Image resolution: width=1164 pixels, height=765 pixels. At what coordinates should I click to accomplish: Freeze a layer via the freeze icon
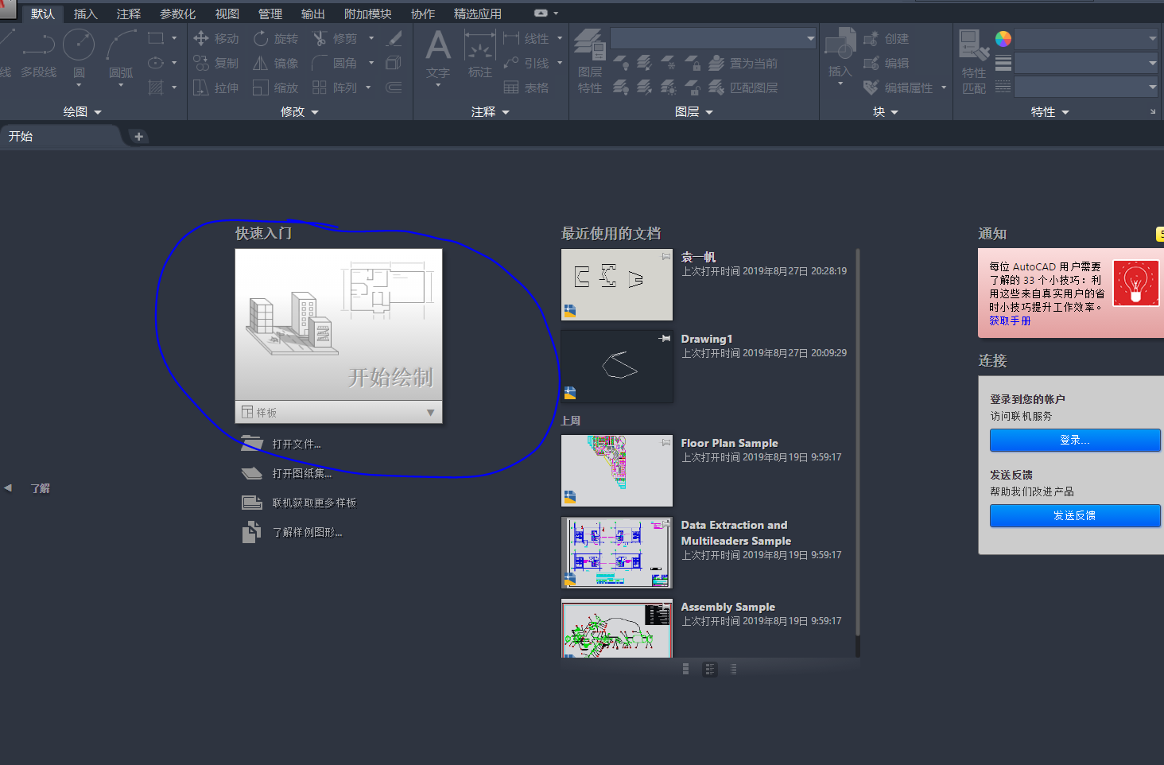coord(672,64)
